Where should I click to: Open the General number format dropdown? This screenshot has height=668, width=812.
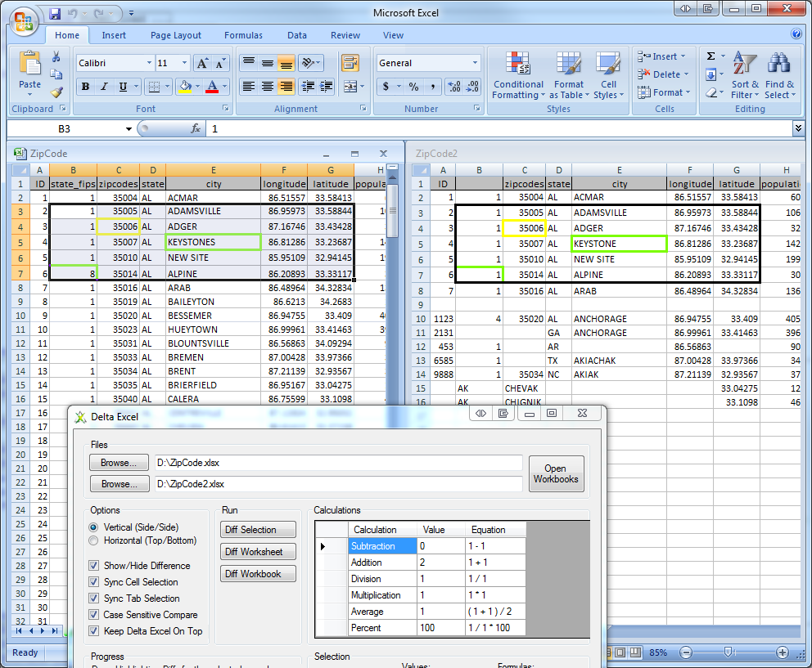[475, 63]
